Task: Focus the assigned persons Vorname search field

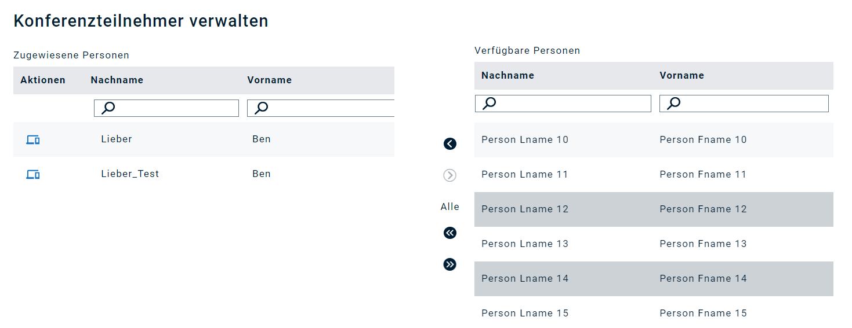Action: (x=321, y=108)
